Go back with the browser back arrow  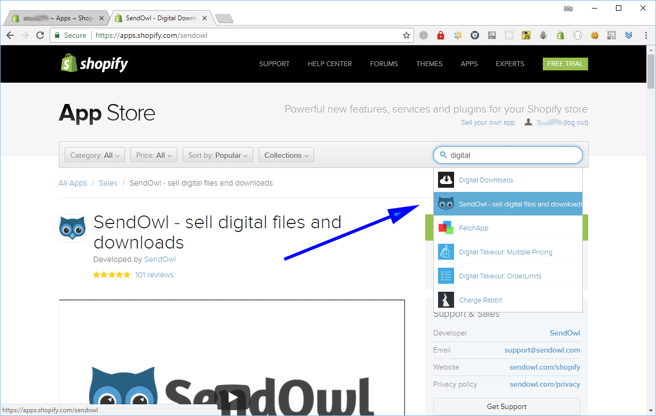pyautogui.click(x=10, y=35)
